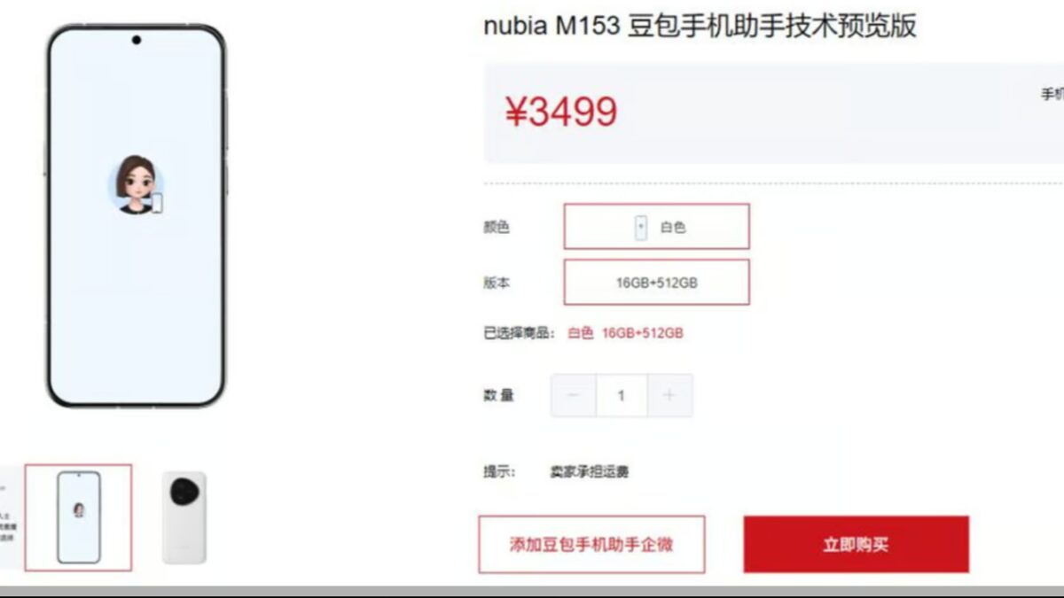
Task: Click the 立即购买 buy now button
Action: [856, 544]
